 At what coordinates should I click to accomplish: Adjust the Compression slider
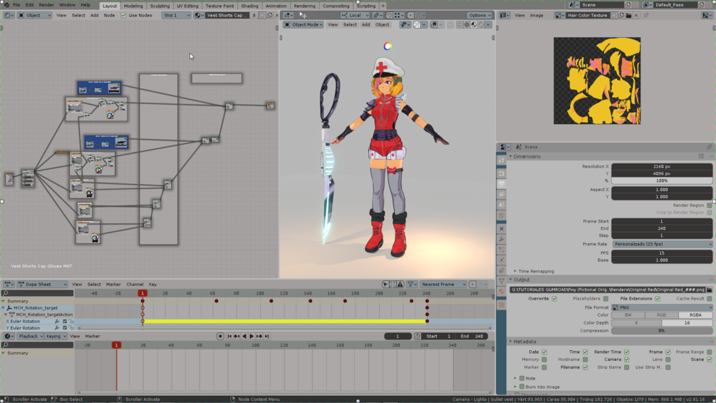pos(662,331)
